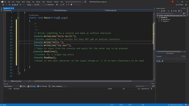Screen dimensions: 189x106
Task: Click Solution Explorer search magnifier icon
Action: (184, 13)
